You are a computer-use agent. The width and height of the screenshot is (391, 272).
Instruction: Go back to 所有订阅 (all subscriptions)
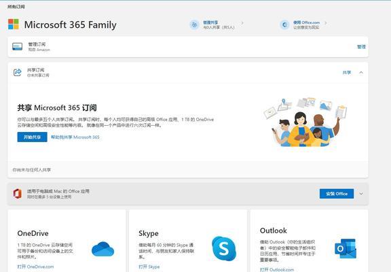tap(16, 7)
